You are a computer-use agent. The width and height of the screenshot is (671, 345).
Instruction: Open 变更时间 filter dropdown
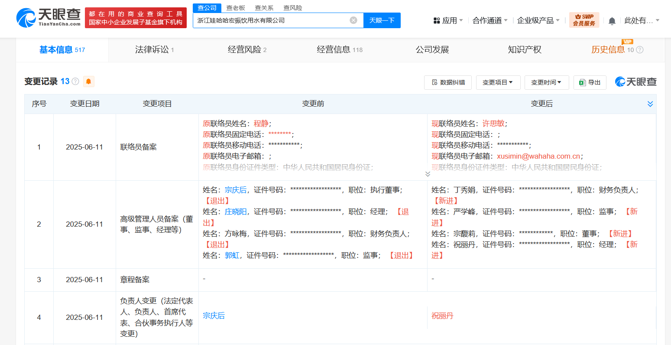pyautogui.click(x=546, y=82)
